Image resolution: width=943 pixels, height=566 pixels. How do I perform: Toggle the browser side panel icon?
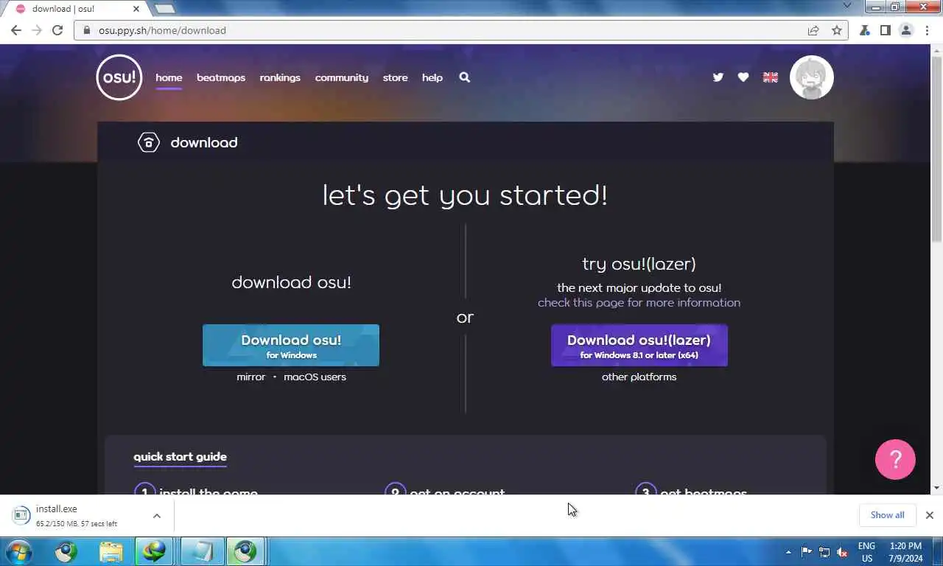click(x=886, y=30)
